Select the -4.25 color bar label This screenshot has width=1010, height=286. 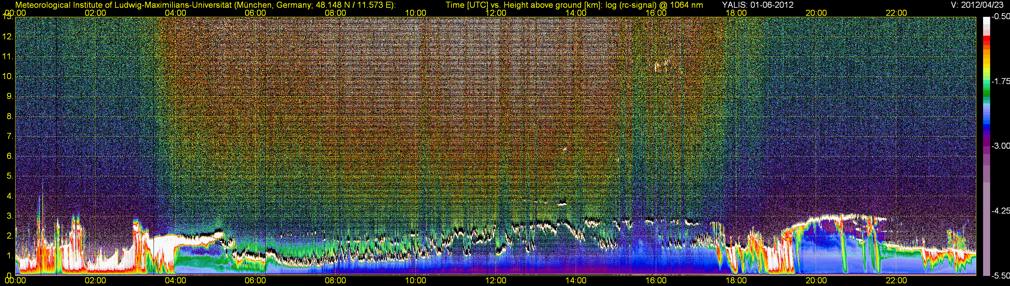(x=1000, y=211)
